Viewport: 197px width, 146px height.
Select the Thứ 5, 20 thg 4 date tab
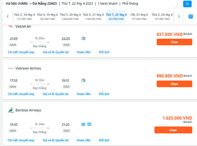click(70, 16)
